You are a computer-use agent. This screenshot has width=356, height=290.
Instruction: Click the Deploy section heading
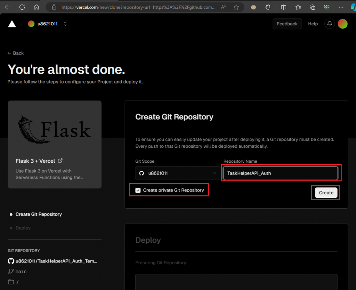pos(148,240)
